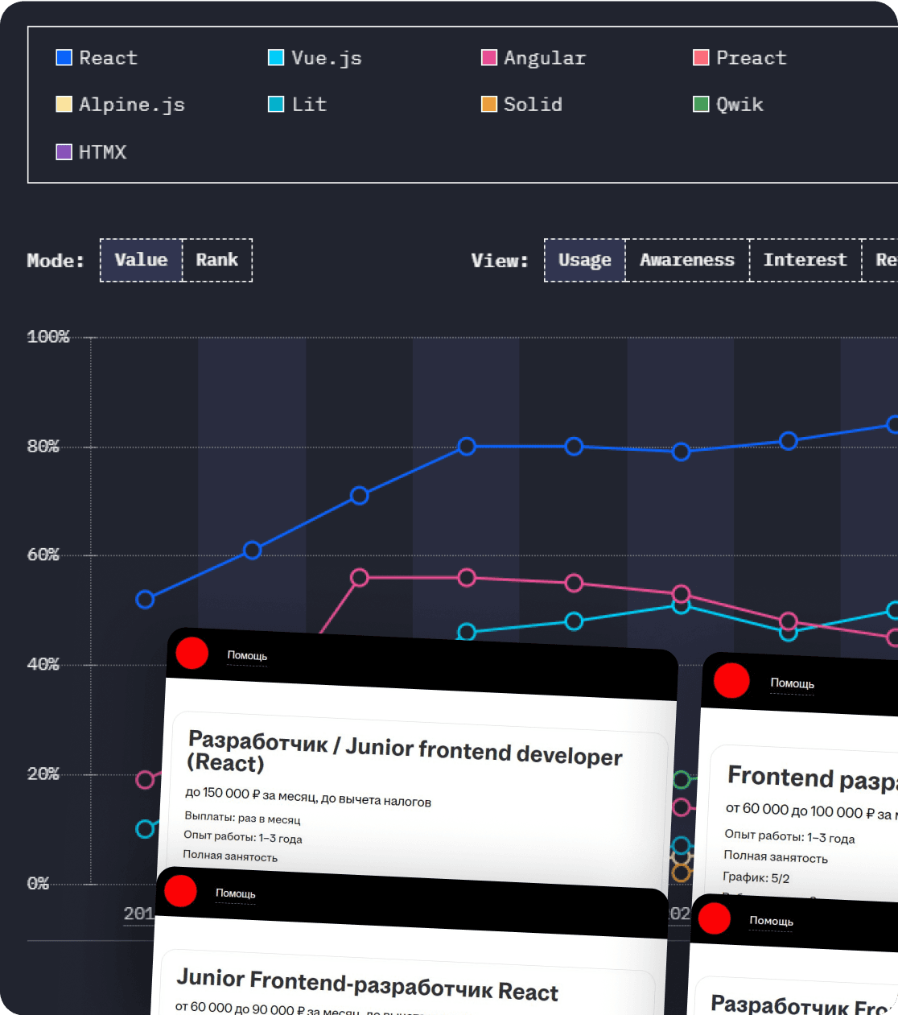The height and width of the screenshot is (1015, 898).
Task: Click the blue React legend swatch
Action: coord(64,58)
